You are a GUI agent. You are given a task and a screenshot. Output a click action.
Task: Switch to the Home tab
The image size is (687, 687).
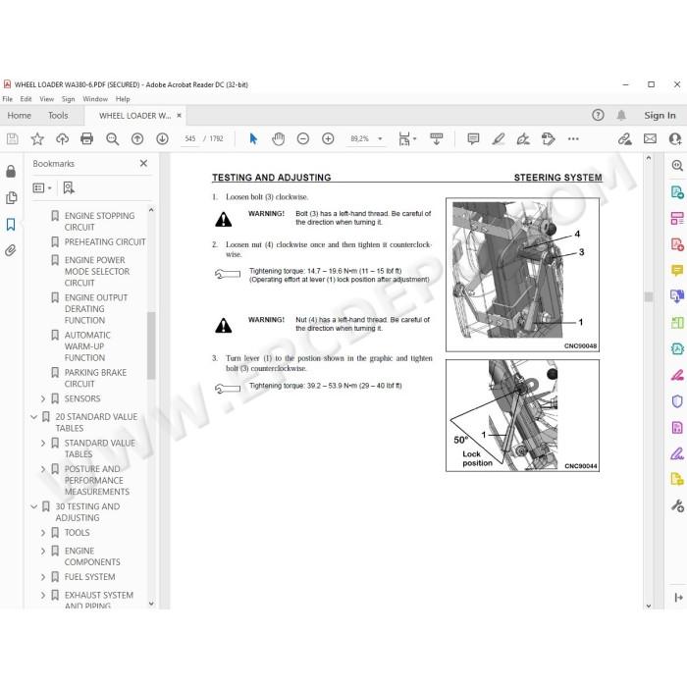20,116
